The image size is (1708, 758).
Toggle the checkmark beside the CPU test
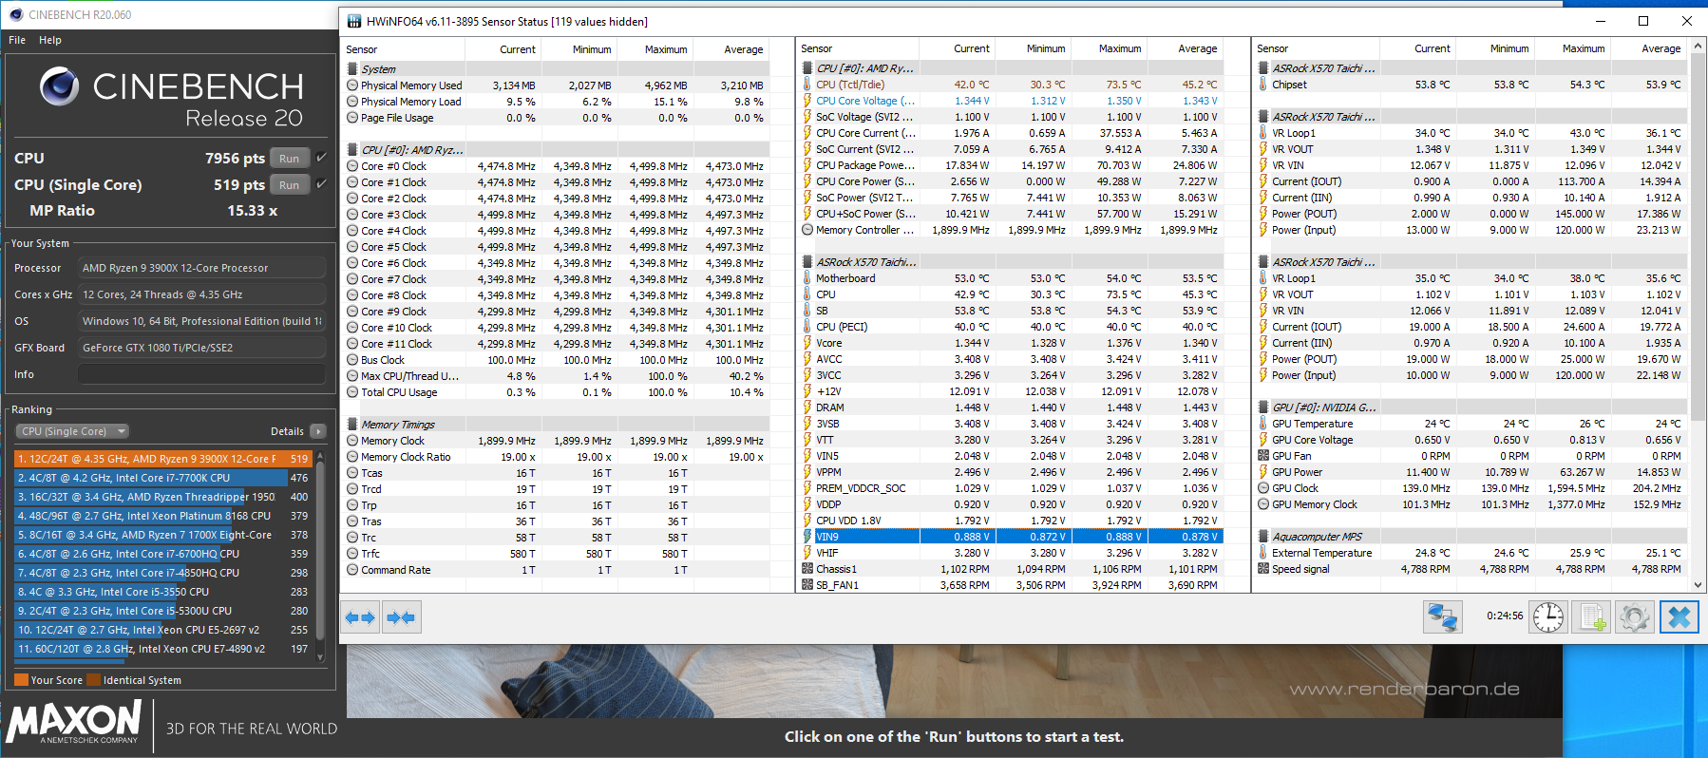click(321, 158)
